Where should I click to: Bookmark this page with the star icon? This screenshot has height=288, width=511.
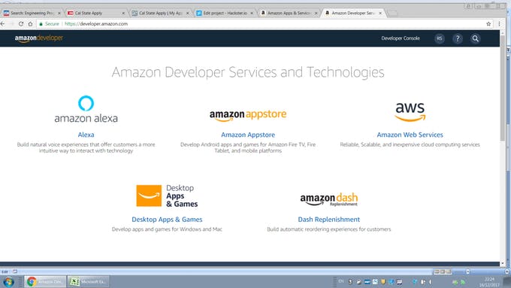(x=488, y=24)
